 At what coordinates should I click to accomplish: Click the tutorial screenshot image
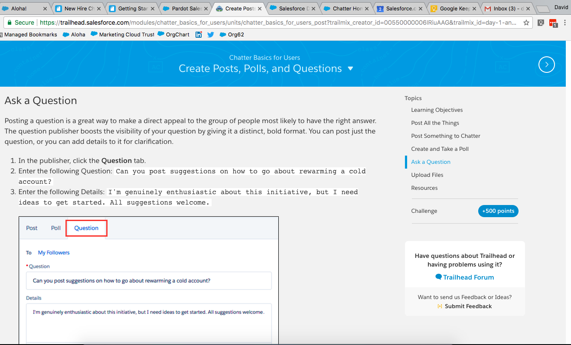(x=149, y=280)
